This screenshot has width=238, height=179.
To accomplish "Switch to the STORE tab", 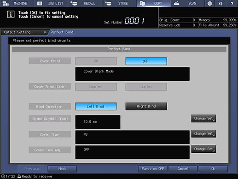I will (119, 3).
